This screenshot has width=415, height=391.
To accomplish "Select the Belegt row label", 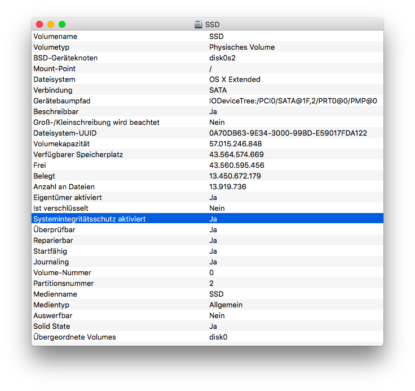I will coord(44,176).
